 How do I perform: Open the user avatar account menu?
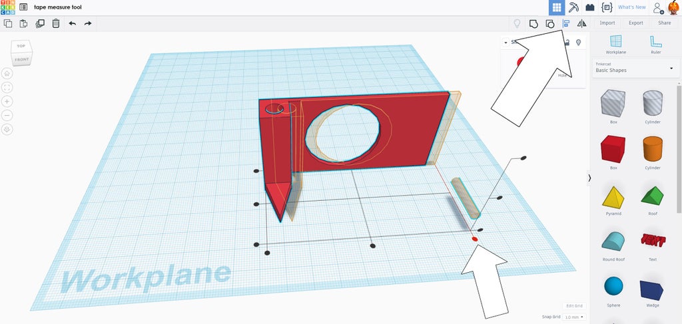[673, 7]
